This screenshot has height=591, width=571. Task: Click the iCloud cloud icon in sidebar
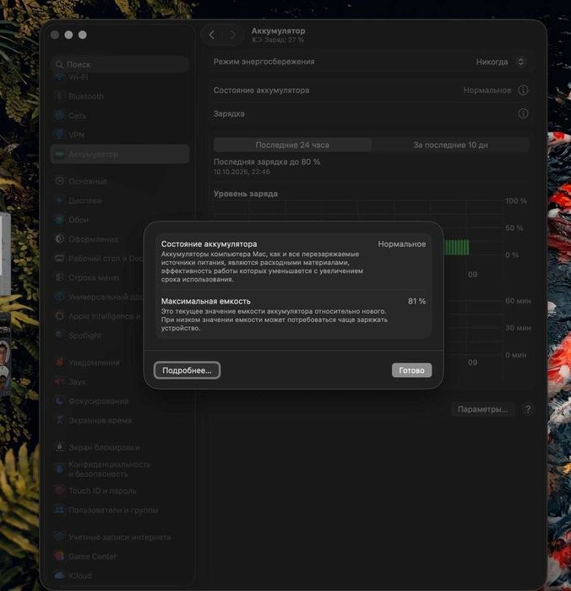pos(59,575)
